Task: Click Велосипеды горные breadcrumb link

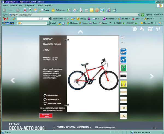Action: point(105,127)
